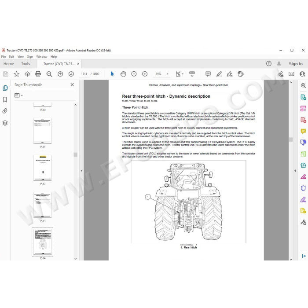Click the Sign In button
The image size is (308, 308).
pos(296,64)
